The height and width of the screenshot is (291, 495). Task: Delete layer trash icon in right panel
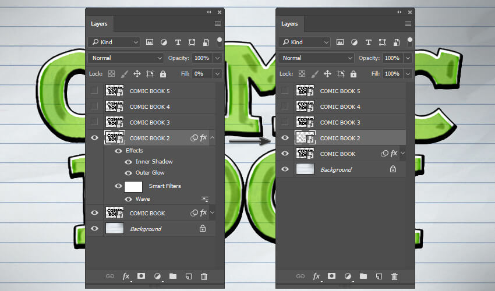[x=395, y=276]
